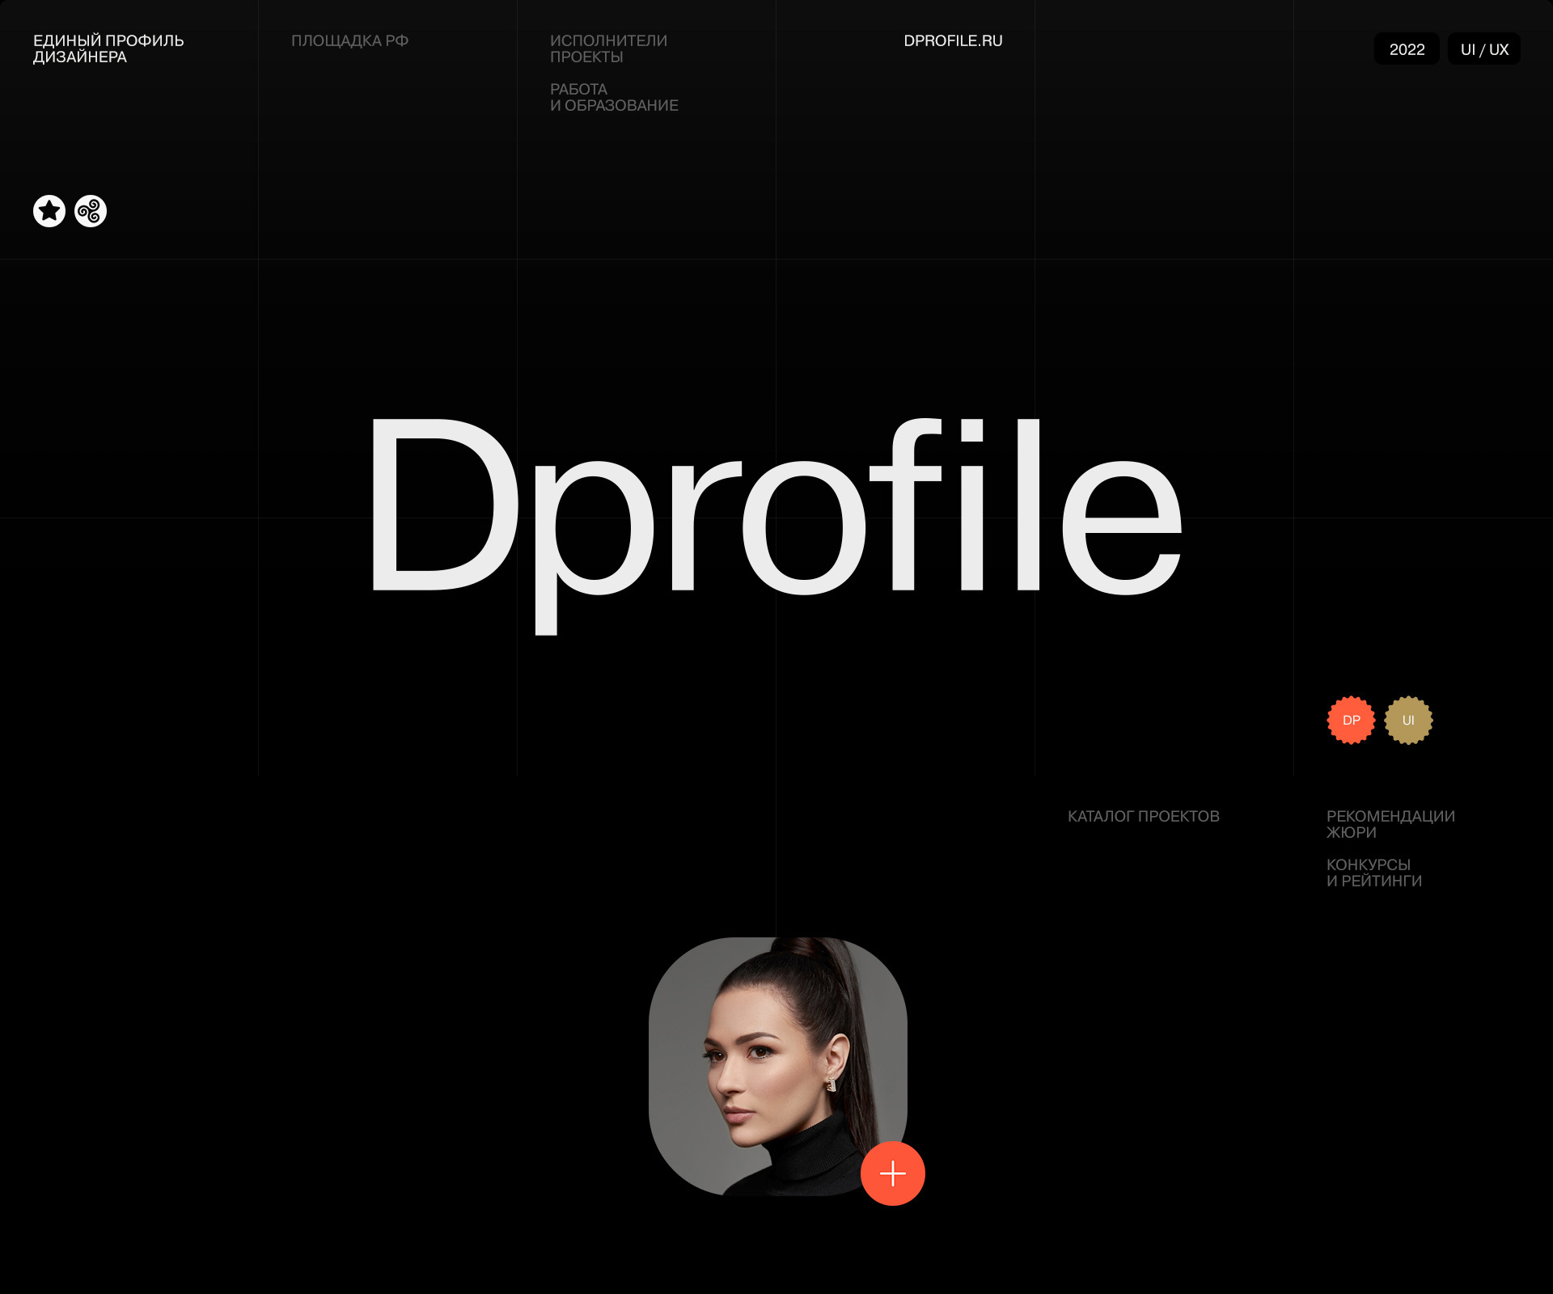Click the red DP seal badge
The width and height of the screenshot is (1553, 1294).
[x=1351, y=720]
